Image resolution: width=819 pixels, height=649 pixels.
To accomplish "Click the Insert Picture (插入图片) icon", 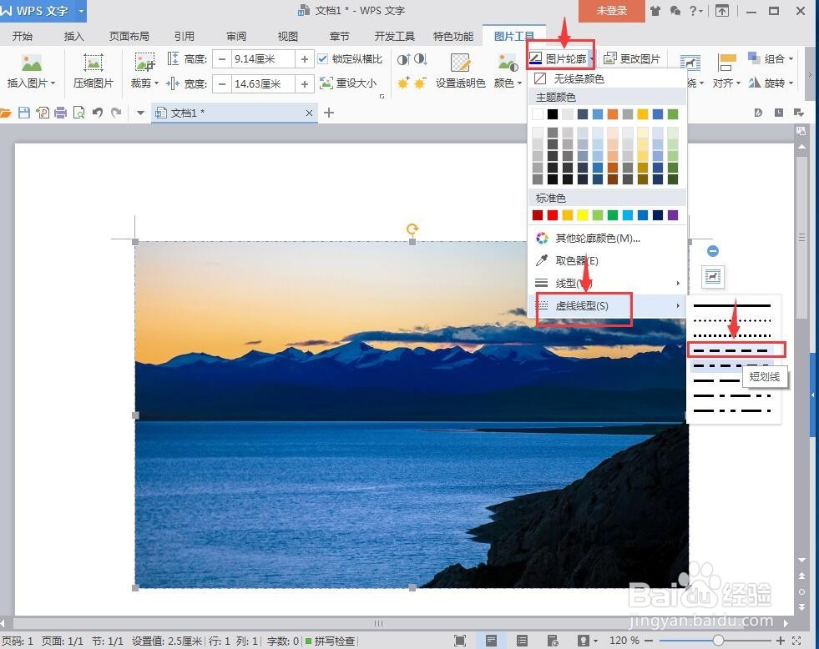I will [32, 63].
